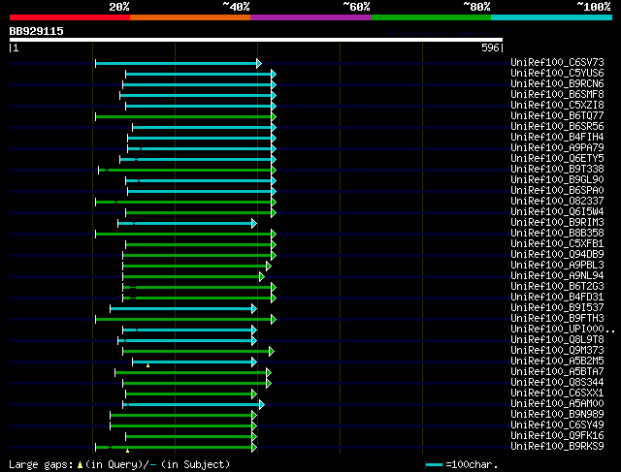Choose the UniRef100_A5AM00 hit name
Image resolution: width=621 pixels, height=472 pixels.
click(x=557, y=404)
